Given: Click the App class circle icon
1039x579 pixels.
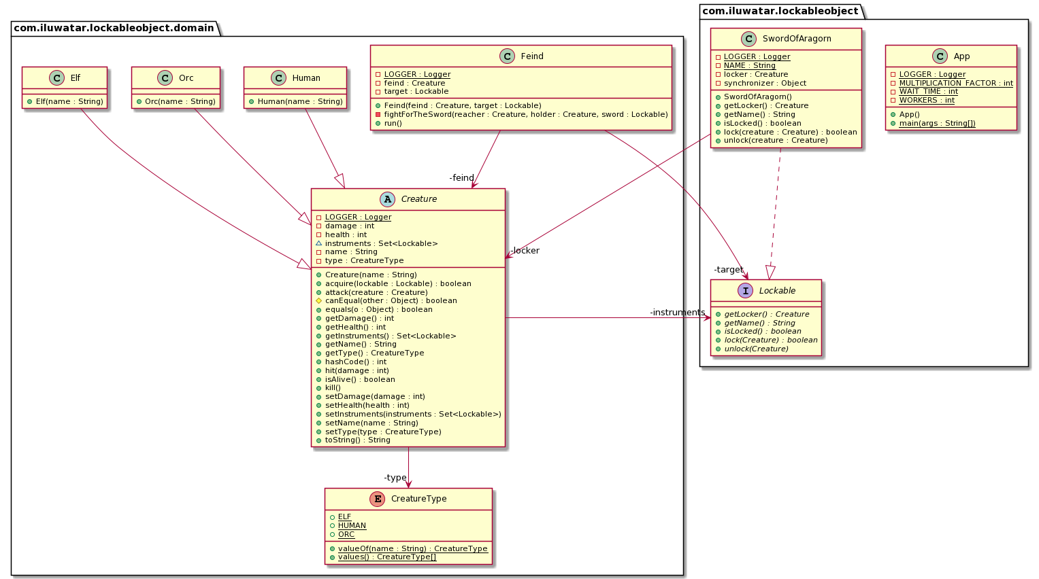Looking at the screenshot, I should [940, 56].
